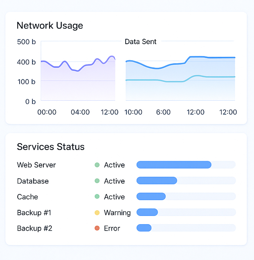Click the Warning status text for Backup #1
The image size is (254, 260).
pos(117,213)
